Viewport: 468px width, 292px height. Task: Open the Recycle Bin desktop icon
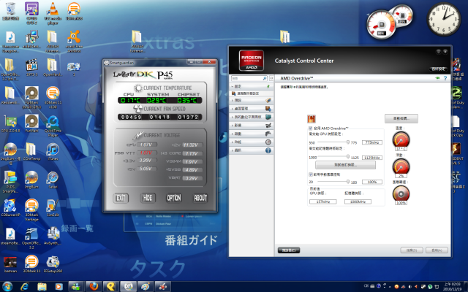[10, 11]
